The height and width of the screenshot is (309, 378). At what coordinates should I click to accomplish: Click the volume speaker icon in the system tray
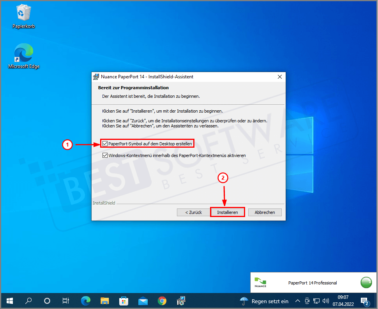point(326,301)
